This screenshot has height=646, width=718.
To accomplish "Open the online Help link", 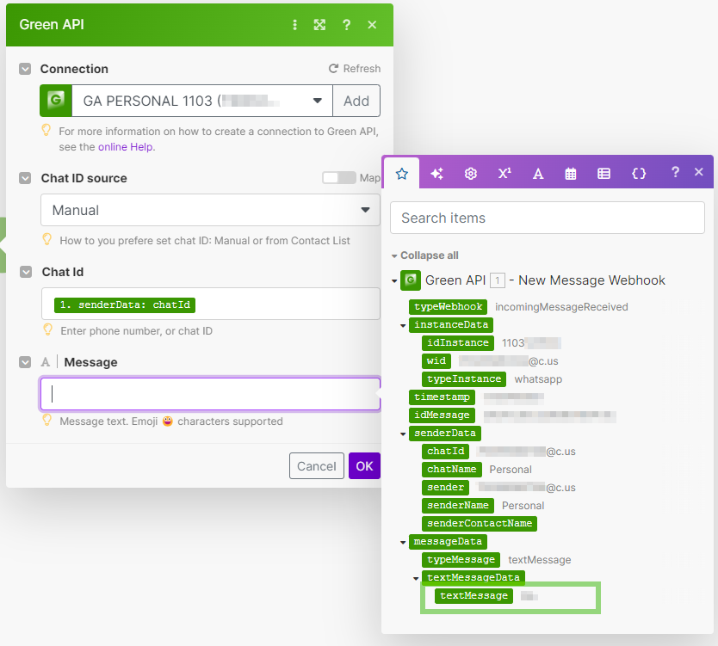I will (126, 147).
